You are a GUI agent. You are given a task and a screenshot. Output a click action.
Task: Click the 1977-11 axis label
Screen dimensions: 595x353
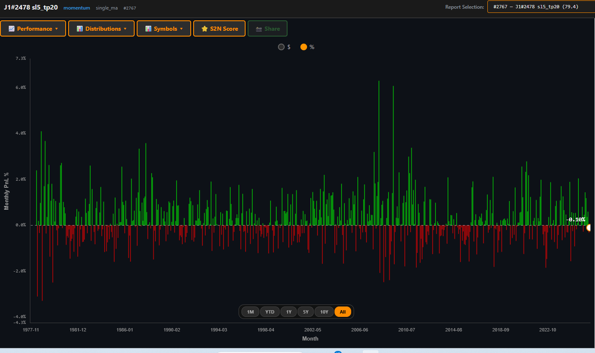click(31, 330)
